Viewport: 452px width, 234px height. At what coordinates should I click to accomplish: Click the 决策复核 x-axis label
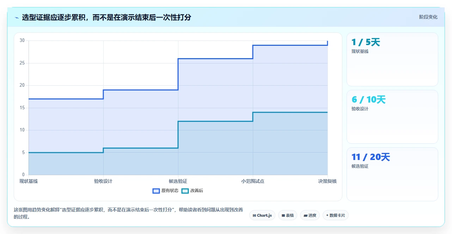328,181
